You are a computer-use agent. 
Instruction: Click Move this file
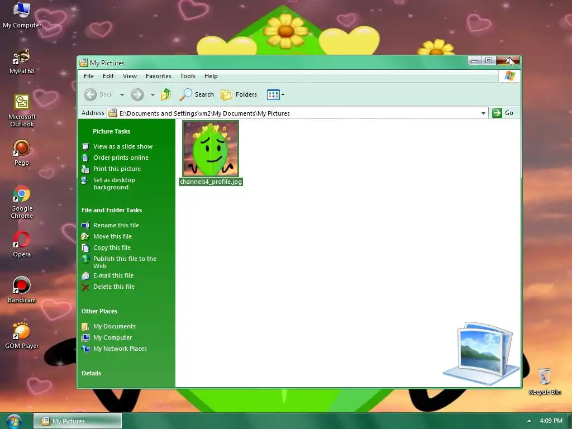click(x=112, y=236)
